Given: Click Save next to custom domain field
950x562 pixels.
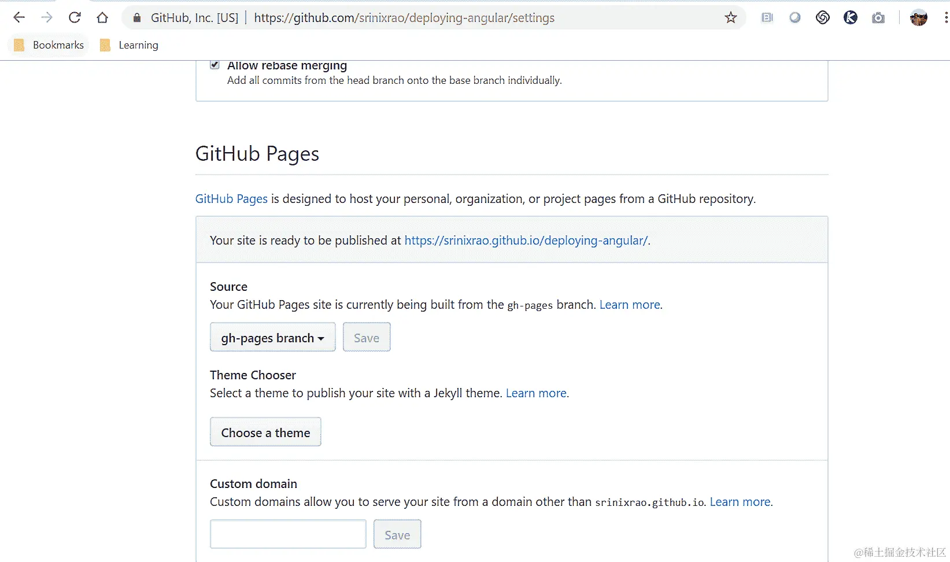Looking at the screenshot, I should [397, 535].
